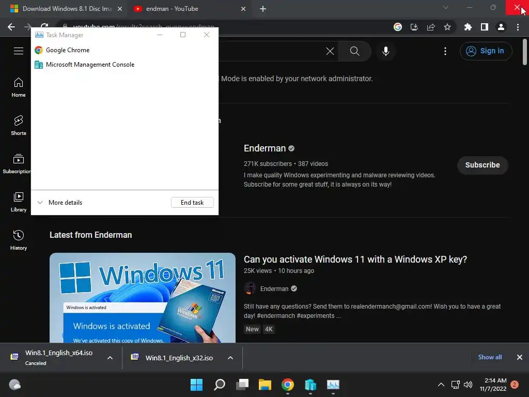
Task: Close the endman - YouTube tab
Action: click(x=243, y=9)
